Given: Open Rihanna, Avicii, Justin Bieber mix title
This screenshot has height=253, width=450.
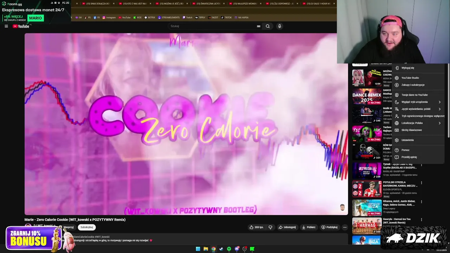Looking at the screenshot, I should pyautogui.click(x=399, y=203).
